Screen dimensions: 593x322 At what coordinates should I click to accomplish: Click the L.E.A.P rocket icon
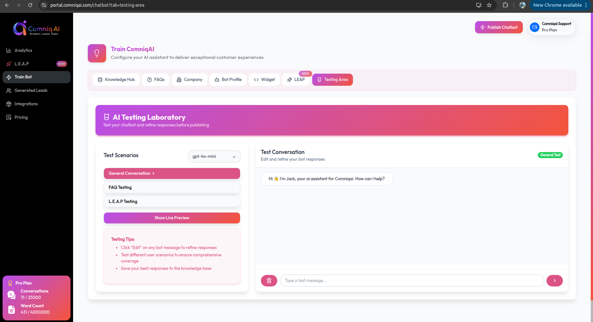pos(9,64)
